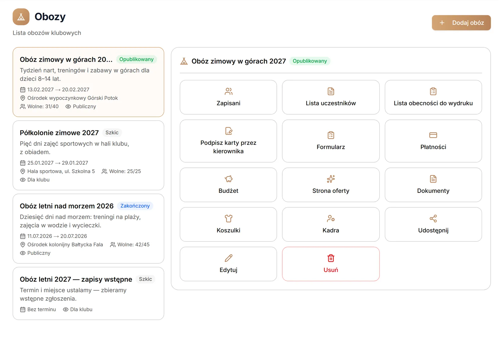Click the Zapisani people icon
Viewport: 501px width, 341px height.
(x=229, y=91)
